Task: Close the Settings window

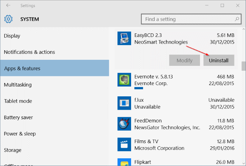Action: [238, 6]
